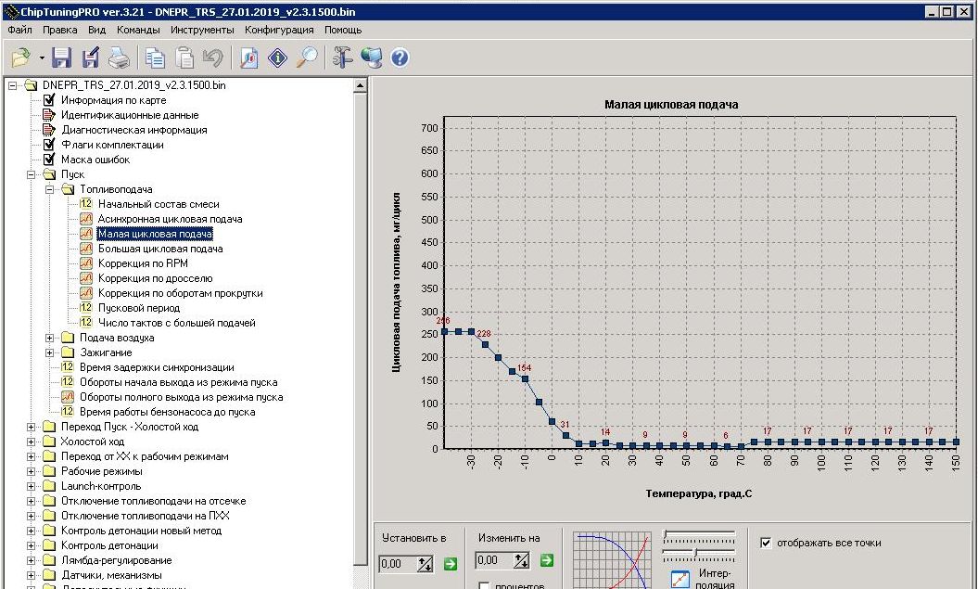Open 'Большая цикловая подача' curve

coord(160,249)
